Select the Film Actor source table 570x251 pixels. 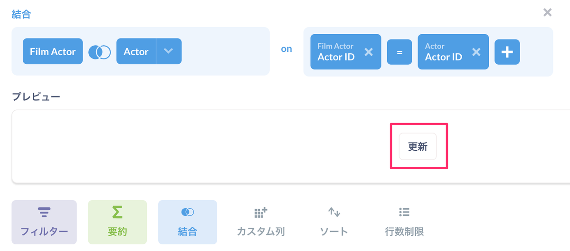(x=53, y=51)
